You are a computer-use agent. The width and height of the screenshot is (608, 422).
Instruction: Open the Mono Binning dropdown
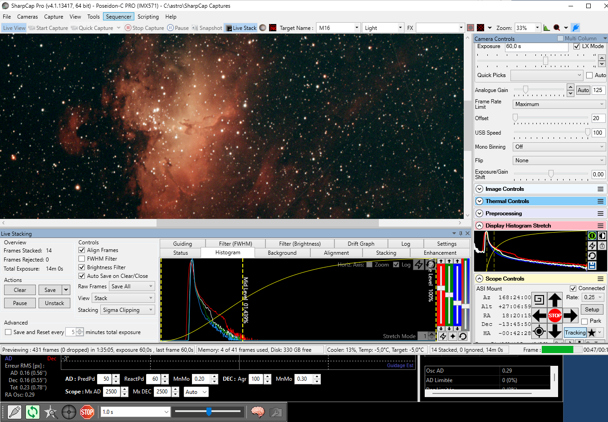[559, 147]
